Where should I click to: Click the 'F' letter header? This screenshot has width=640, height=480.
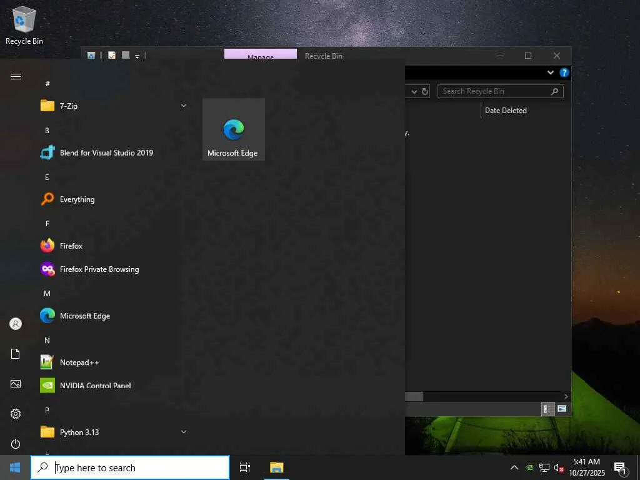click(x=47, y=224)
